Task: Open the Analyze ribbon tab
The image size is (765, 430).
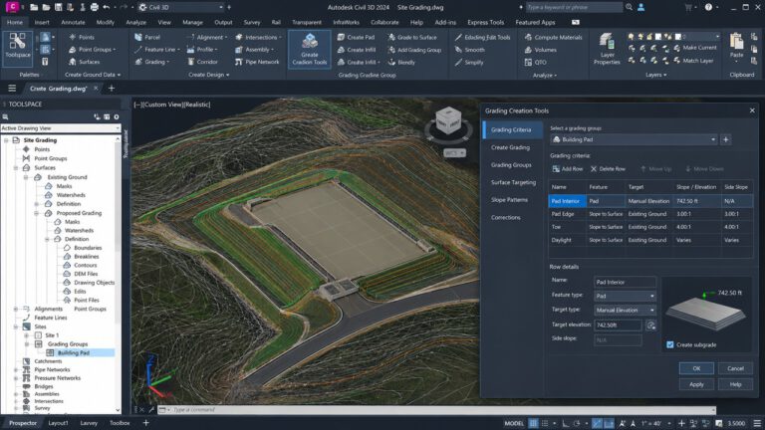Action: tap(135, 23)
